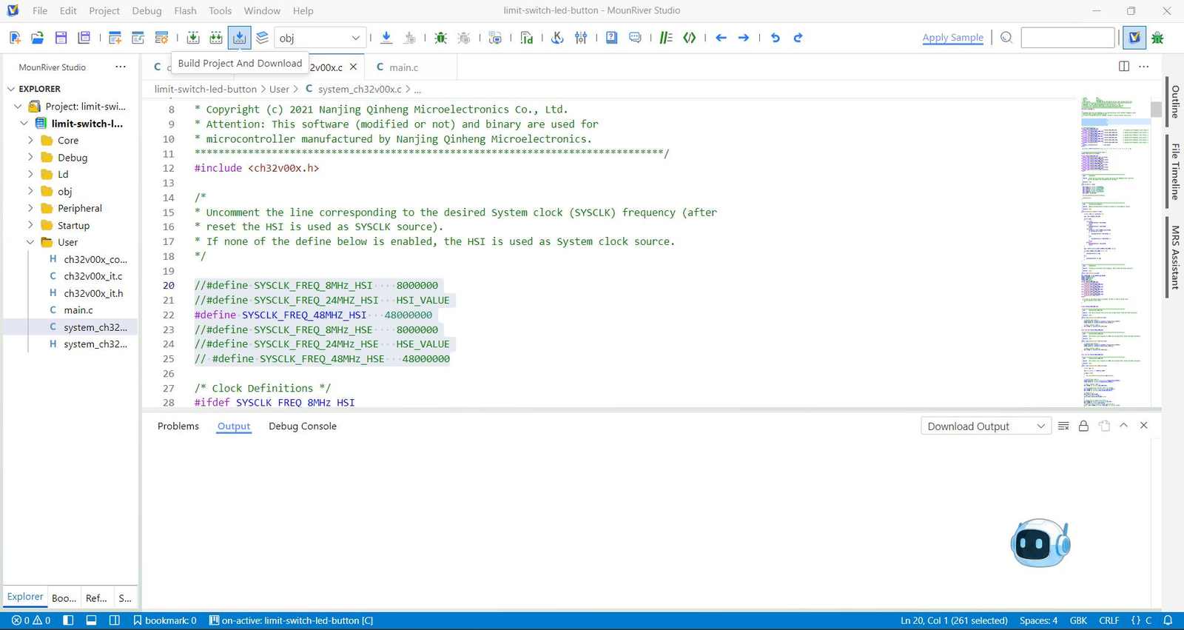Open editor More Actions ellipsis
Screen dimensions: 1184x630
[x=1144, y=67]
